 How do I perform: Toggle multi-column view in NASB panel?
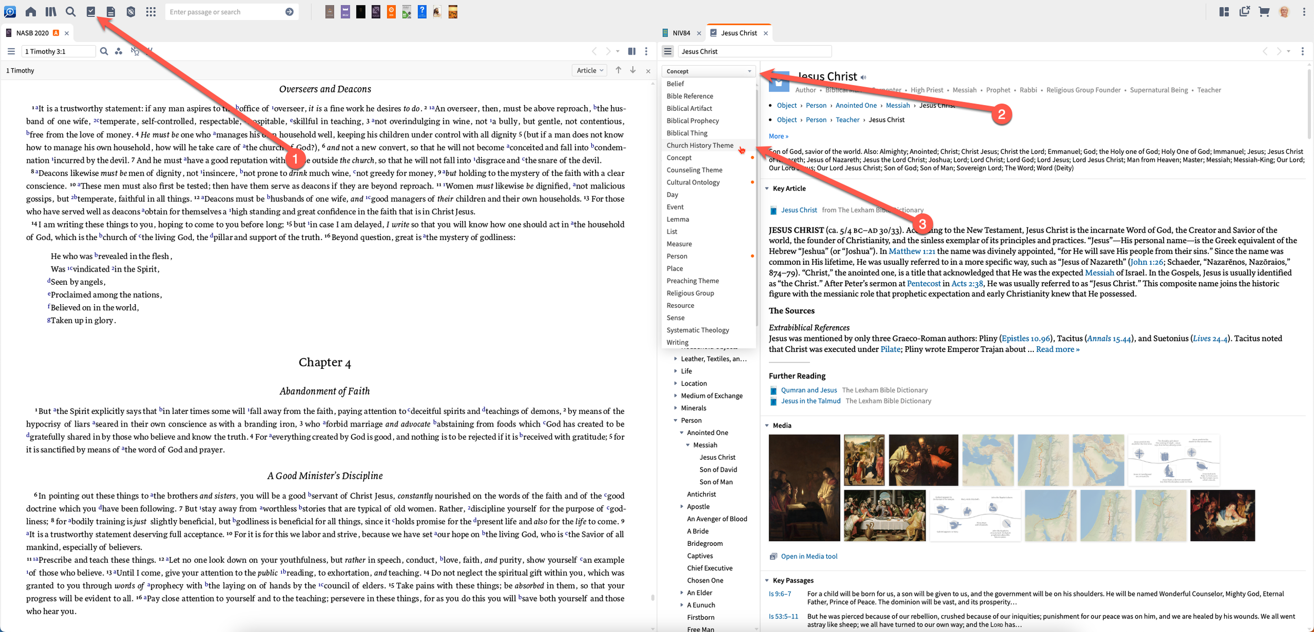click(x=632, y=51)
